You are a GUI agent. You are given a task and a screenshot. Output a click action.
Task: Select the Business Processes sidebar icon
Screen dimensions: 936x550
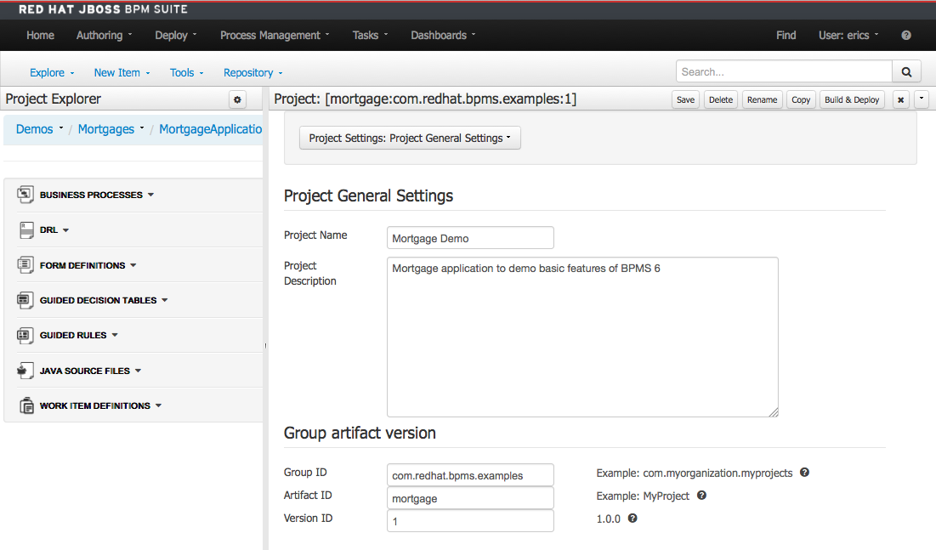25,194
